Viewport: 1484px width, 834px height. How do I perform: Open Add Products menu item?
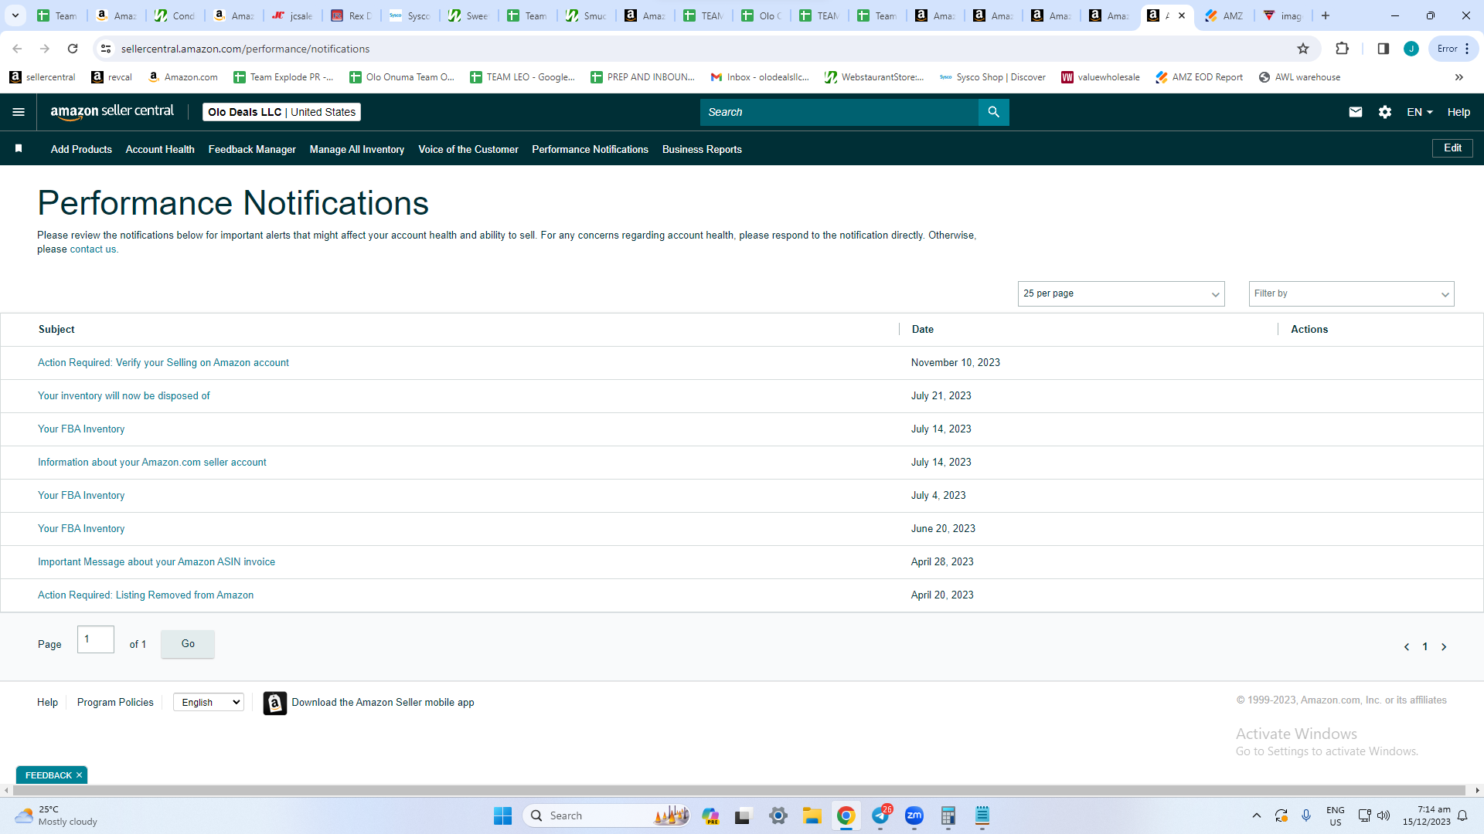pos(81,149)
